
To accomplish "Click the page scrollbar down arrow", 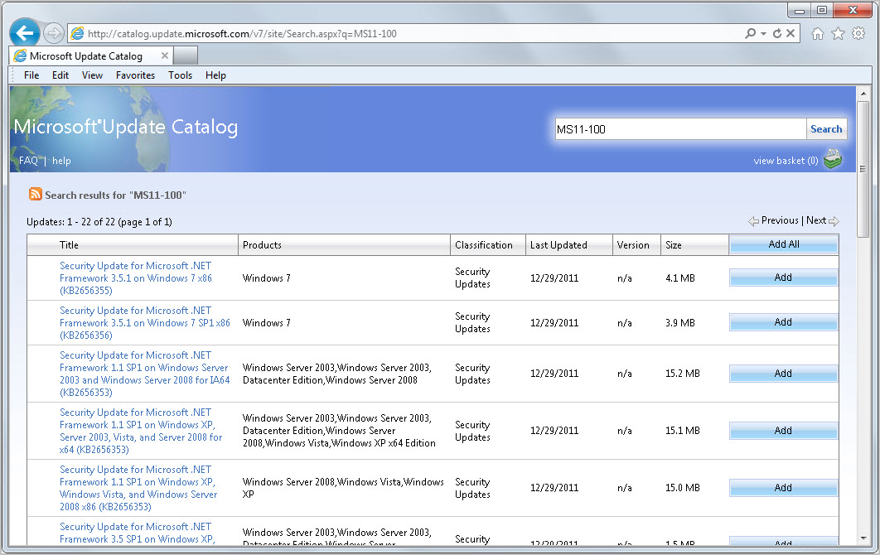I will [863, 538].
